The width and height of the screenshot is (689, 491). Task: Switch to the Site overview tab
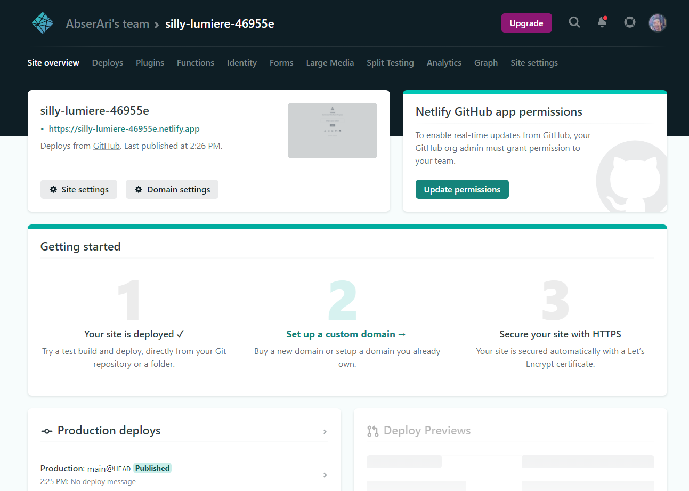[53, 62]
